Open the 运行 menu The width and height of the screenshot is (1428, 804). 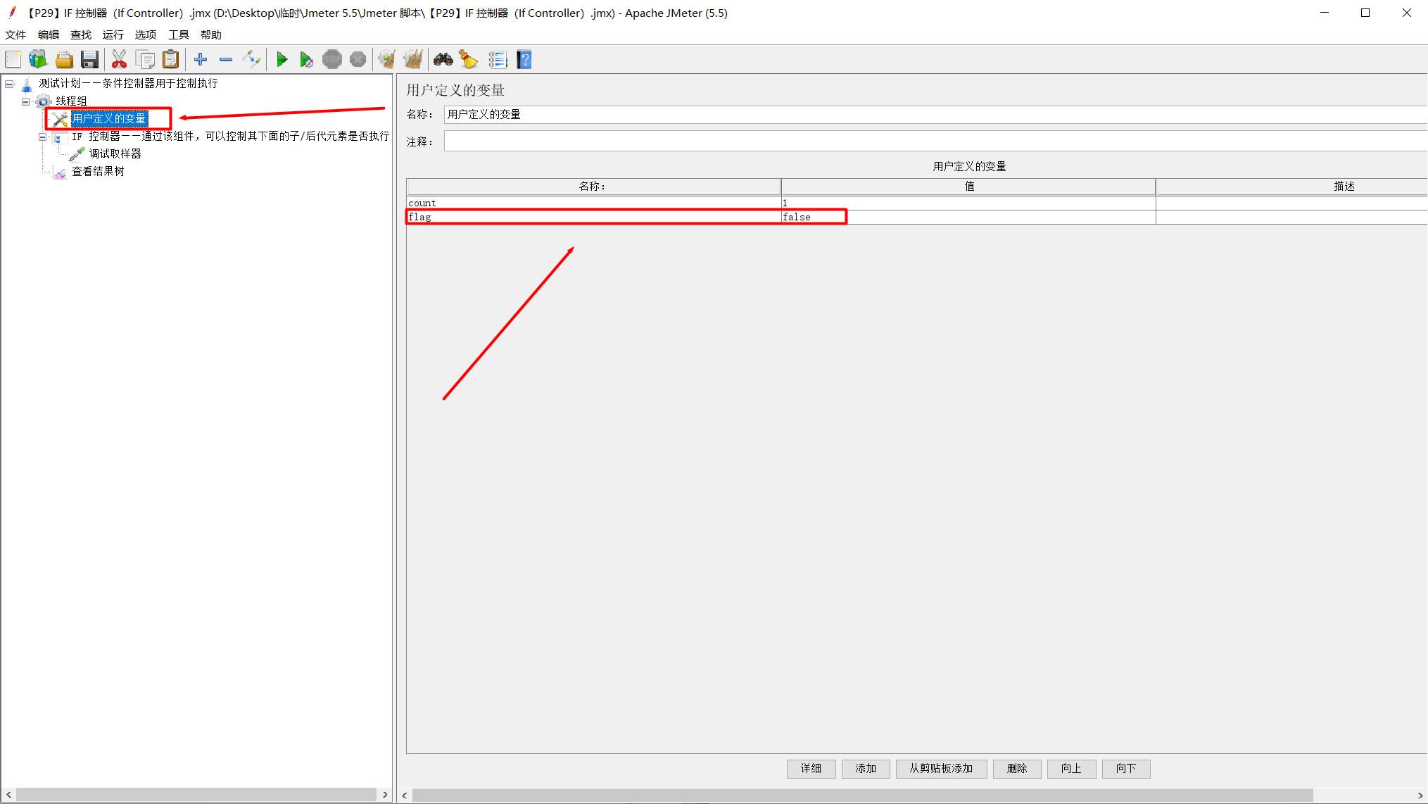tap(113, 34)
